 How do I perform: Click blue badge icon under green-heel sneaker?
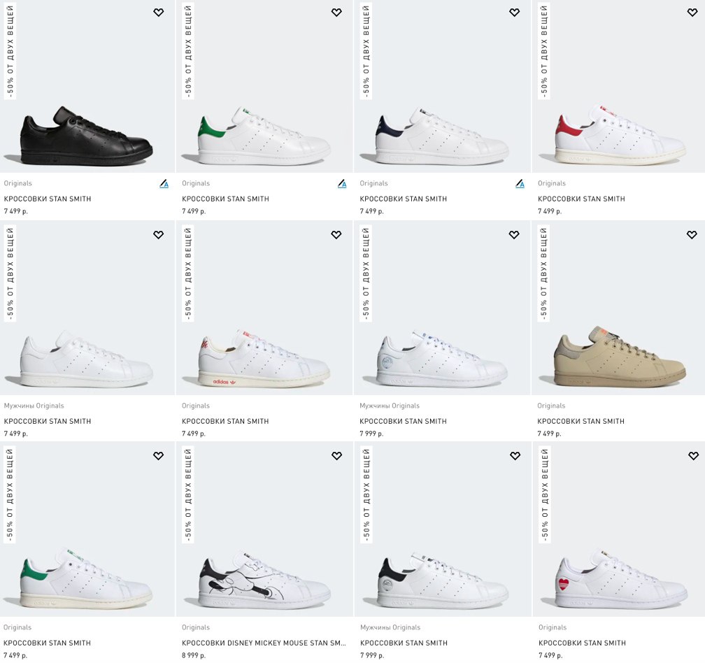coord(342,183)
